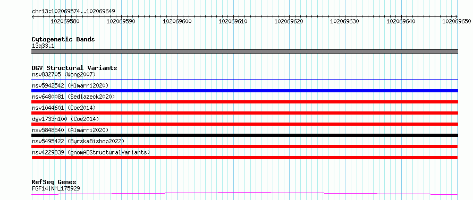473x200 pixels.
Task: Click the thin blue nsv832705 variant line
Action: (x=245, y=80)
